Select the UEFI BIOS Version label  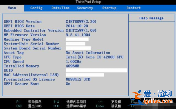coord(23,22)
